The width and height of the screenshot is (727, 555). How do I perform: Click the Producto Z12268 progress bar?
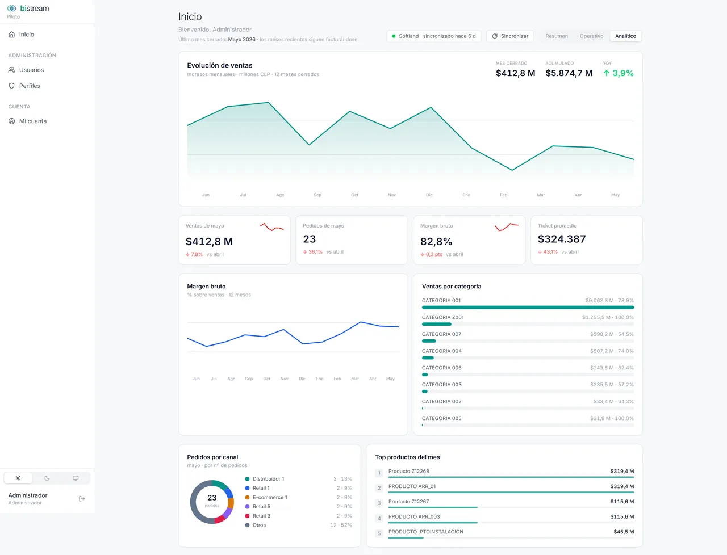point(511,477)
